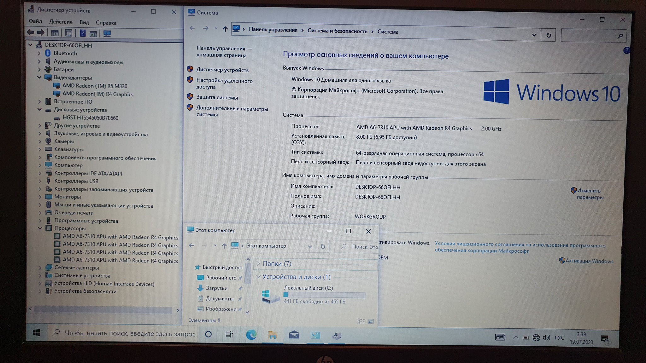The image size is (646, 363).
Task: Click the properties icon in Device Manager toolbar
Action: pos(68,33)
